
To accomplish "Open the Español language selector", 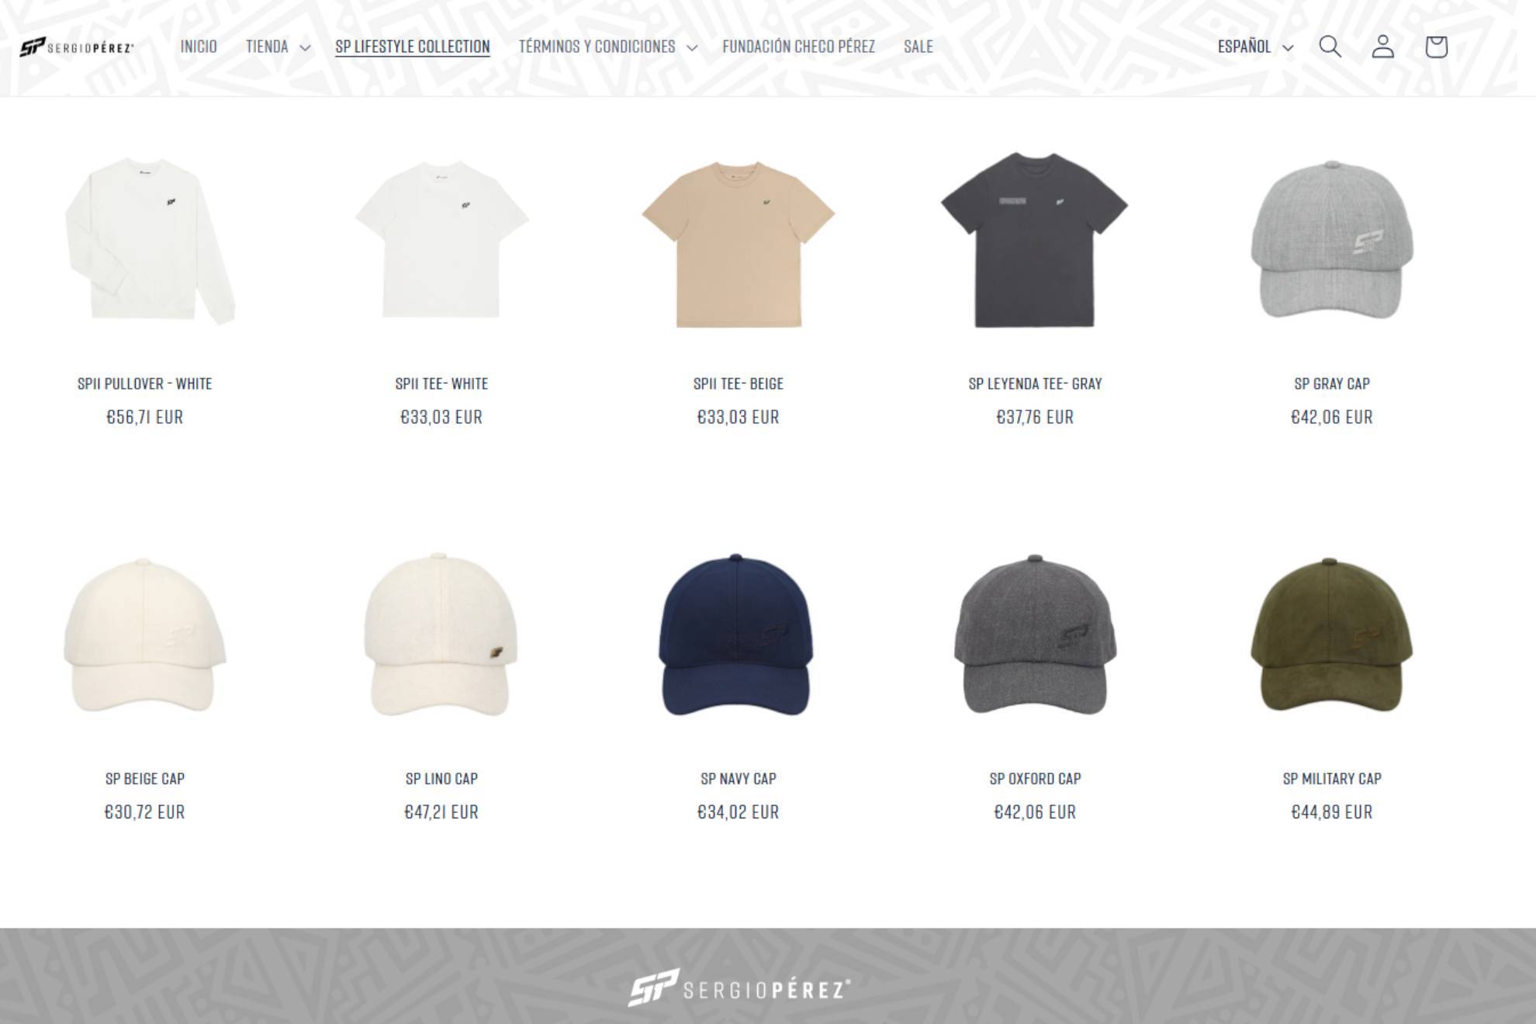I will point(1255,47).
